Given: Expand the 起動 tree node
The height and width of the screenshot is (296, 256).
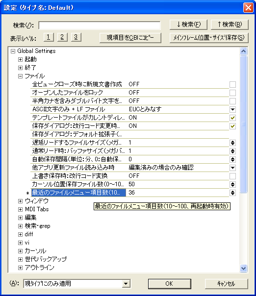Looking at the screenshot, I should (20, 59).
